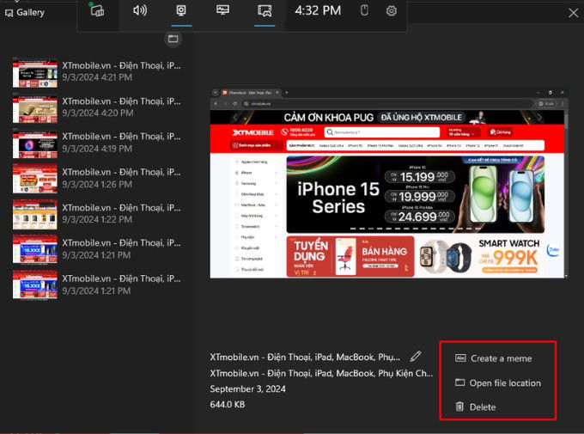Open the Audio widget
The height and width of the screenshot is (434, 584).
tap(140, 10)
